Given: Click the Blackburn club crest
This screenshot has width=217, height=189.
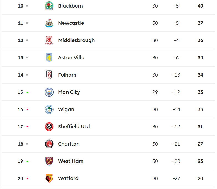Looking at the screenshot, I should pyautogui.click(x=49, y=6).
